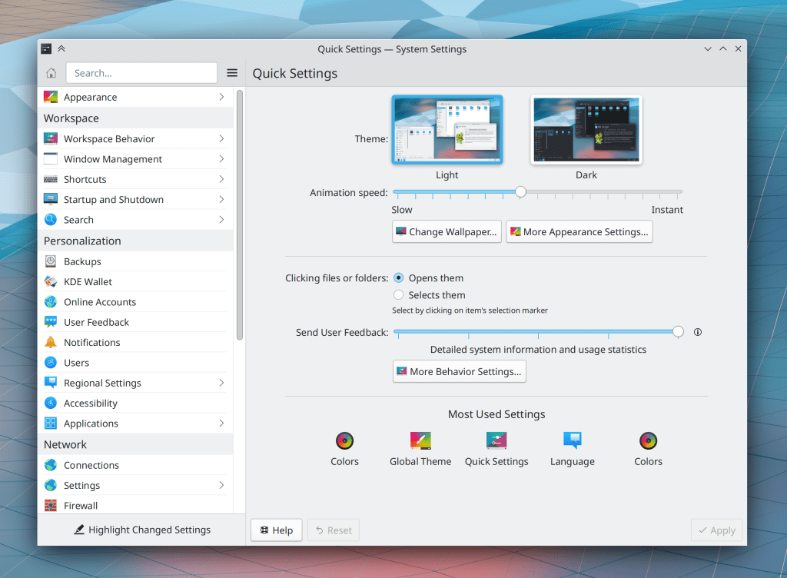
Task: Expand the Appearance category
Action: coord(135,98)
